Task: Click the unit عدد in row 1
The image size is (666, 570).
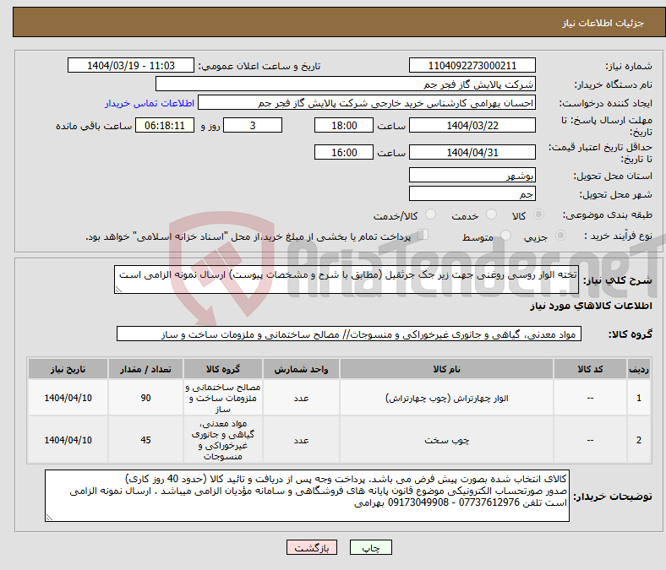Action: (x=301, y=398)
